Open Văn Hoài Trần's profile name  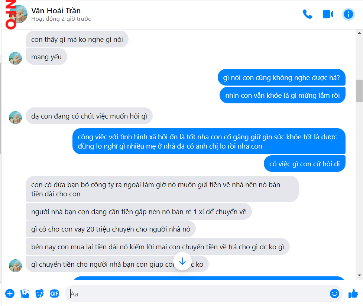pos(56,11)
